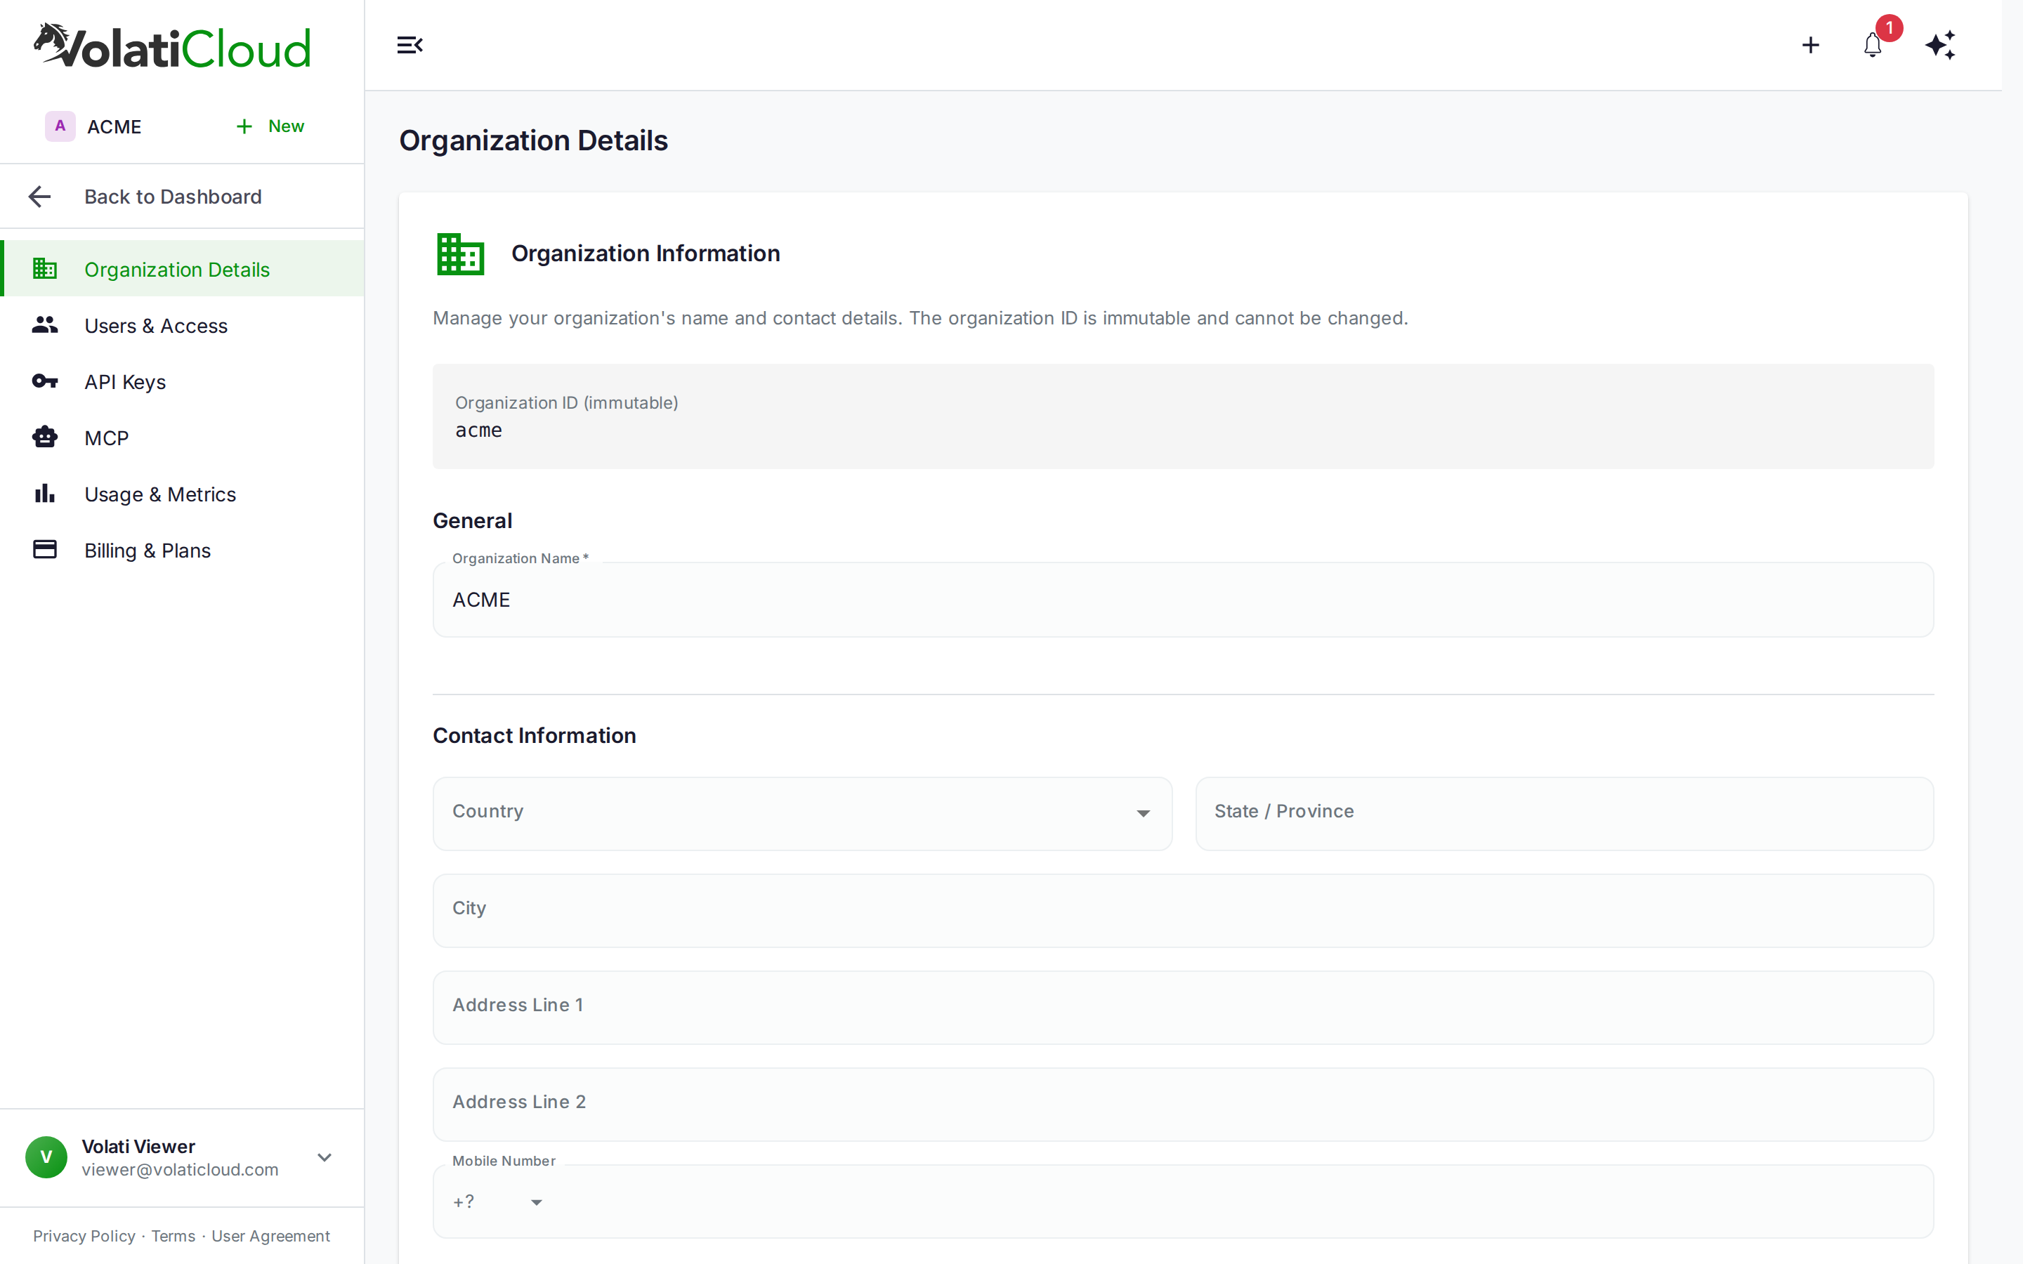
Task: Click the 'General' section heading
Action: (x=472, y=520)
